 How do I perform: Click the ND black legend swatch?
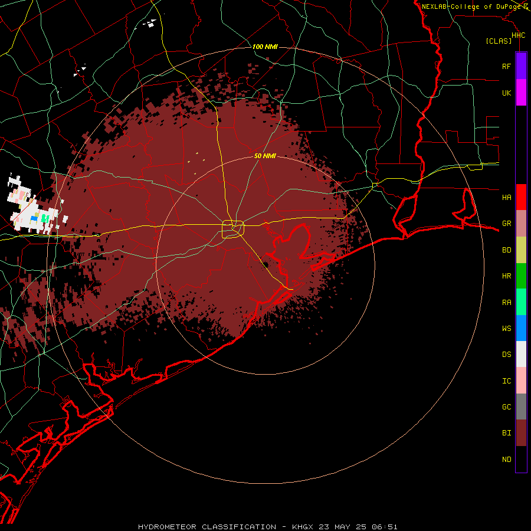coord(521,459)
